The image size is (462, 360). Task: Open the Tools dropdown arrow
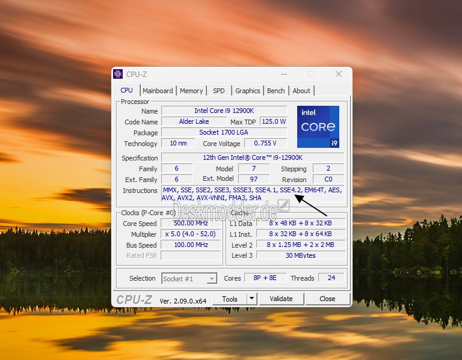point(252,299)
